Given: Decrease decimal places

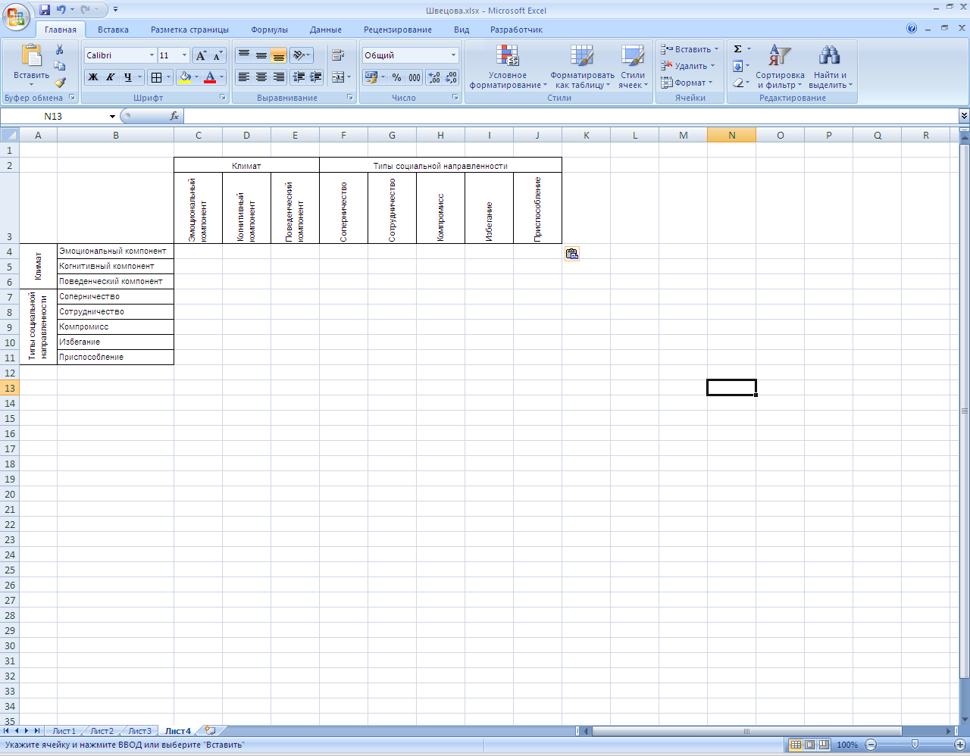Looking at the screenshot, I should 452,77.
